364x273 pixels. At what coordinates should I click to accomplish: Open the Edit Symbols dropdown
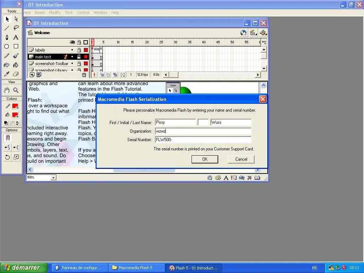click(263, 33)
